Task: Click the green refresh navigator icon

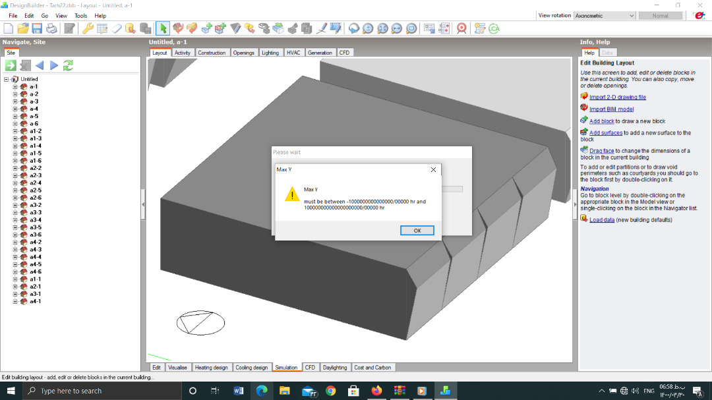Action: click(68, 65)
